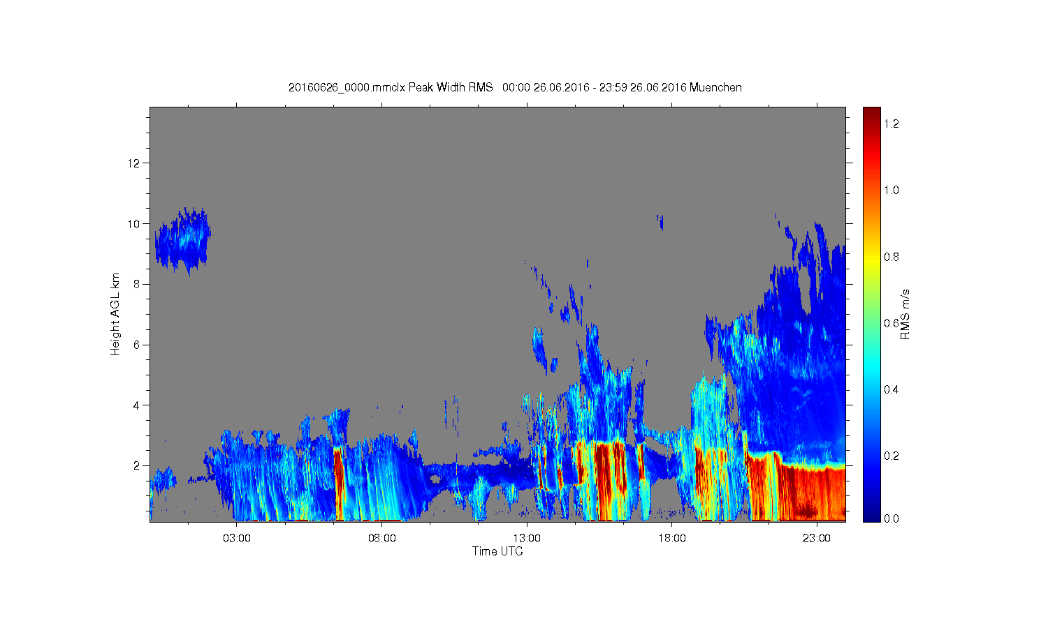Click the 18:00 time tick label
1048x628 pixels.
[671, 539]
